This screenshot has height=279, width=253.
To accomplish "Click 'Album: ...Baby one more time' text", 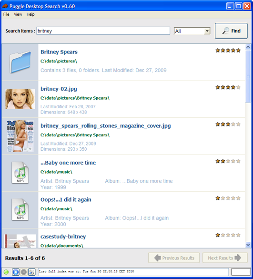I will point(139,181).
